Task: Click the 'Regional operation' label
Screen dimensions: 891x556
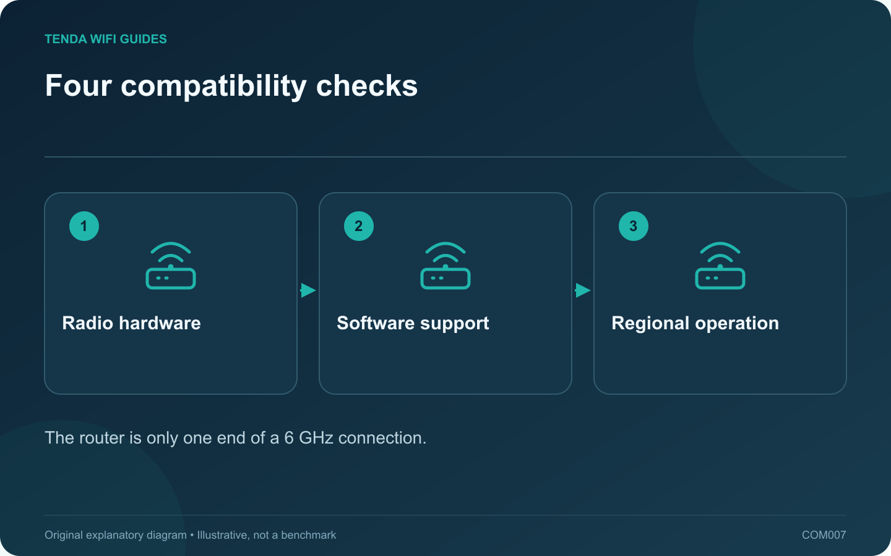Action: [695, 324]
